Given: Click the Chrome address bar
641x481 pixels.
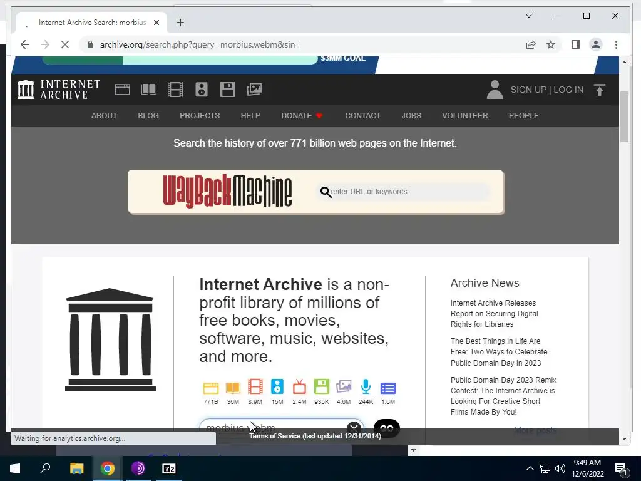Looking at the screenshot, I should coord(302,44).
